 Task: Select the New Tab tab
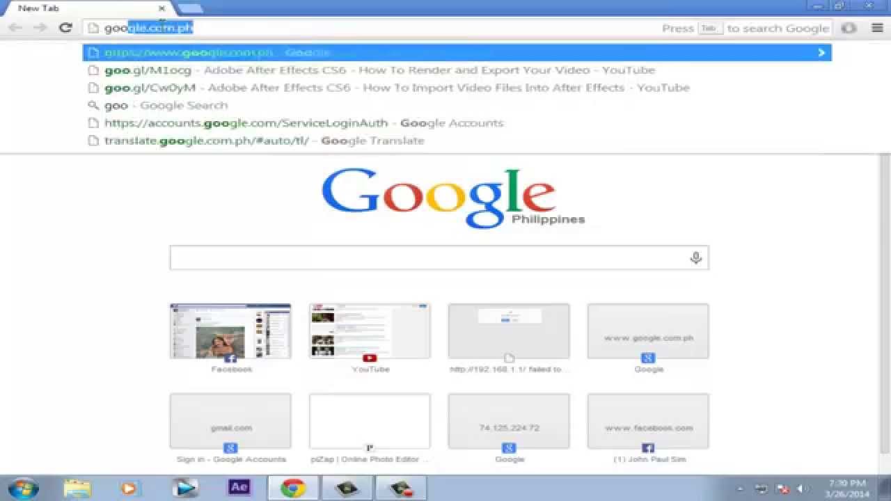87,8
